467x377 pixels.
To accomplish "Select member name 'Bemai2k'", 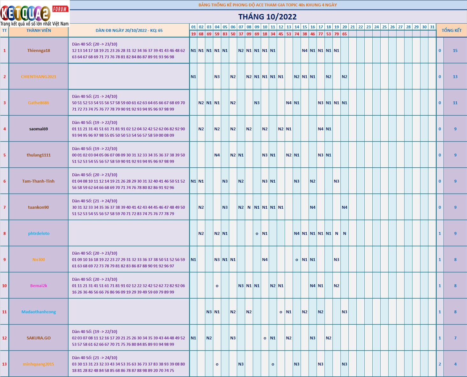I will tap(39, 286).
